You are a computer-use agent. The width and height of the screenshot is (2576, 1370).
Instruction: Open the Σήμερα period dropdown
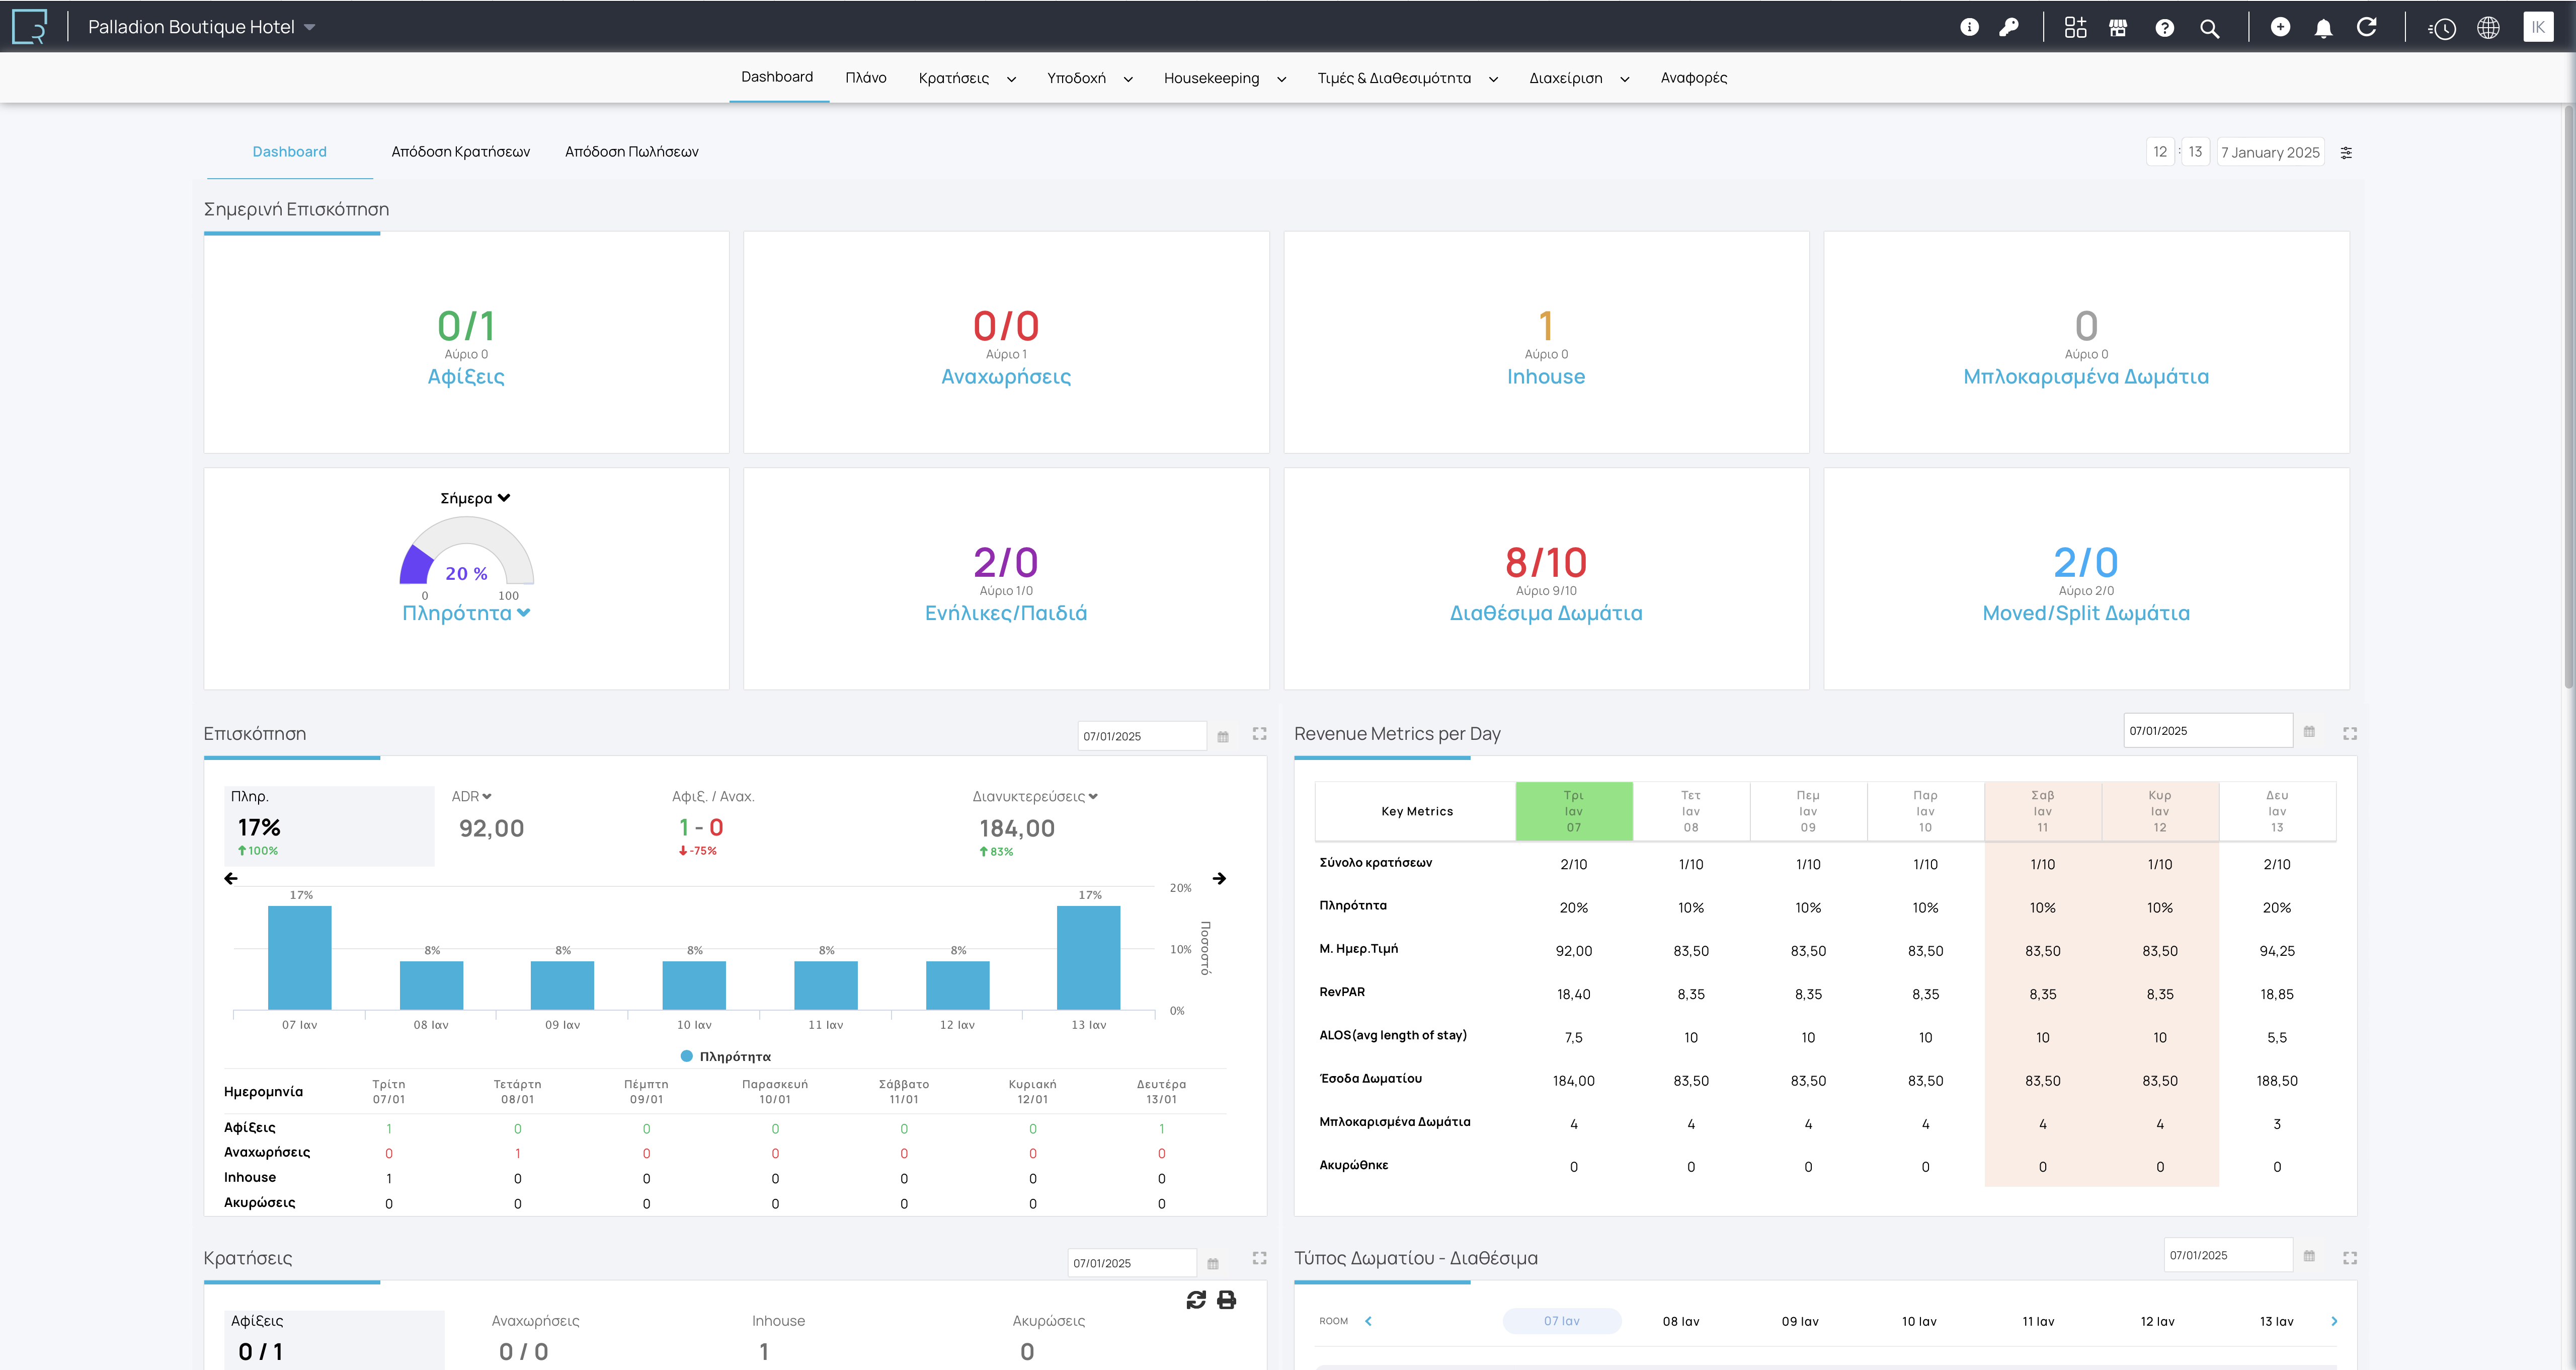[475, 498]
